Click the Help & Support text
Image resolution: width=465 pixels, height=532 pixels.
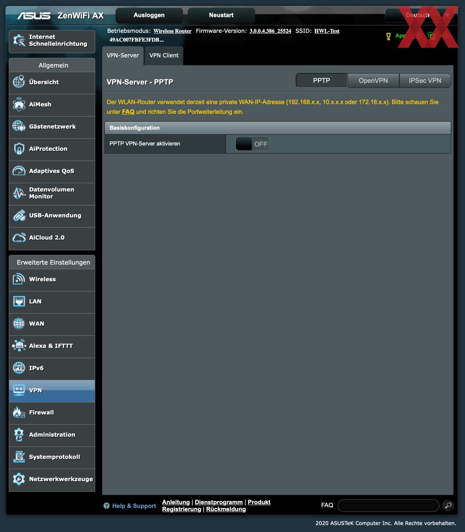click(134, 506)
